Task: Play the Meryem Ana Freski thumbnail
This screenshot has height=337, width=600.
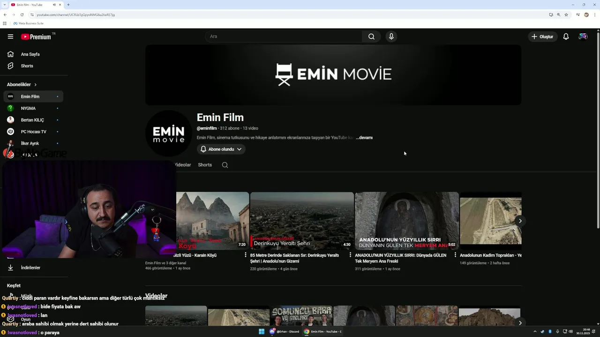Action: coord(407,220)
